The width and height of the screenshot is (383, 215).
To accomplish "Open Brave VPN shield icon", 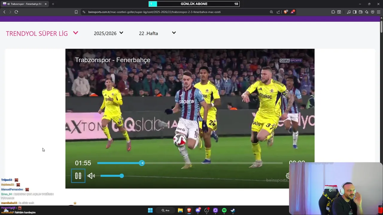I will click(x=373, y=12).
